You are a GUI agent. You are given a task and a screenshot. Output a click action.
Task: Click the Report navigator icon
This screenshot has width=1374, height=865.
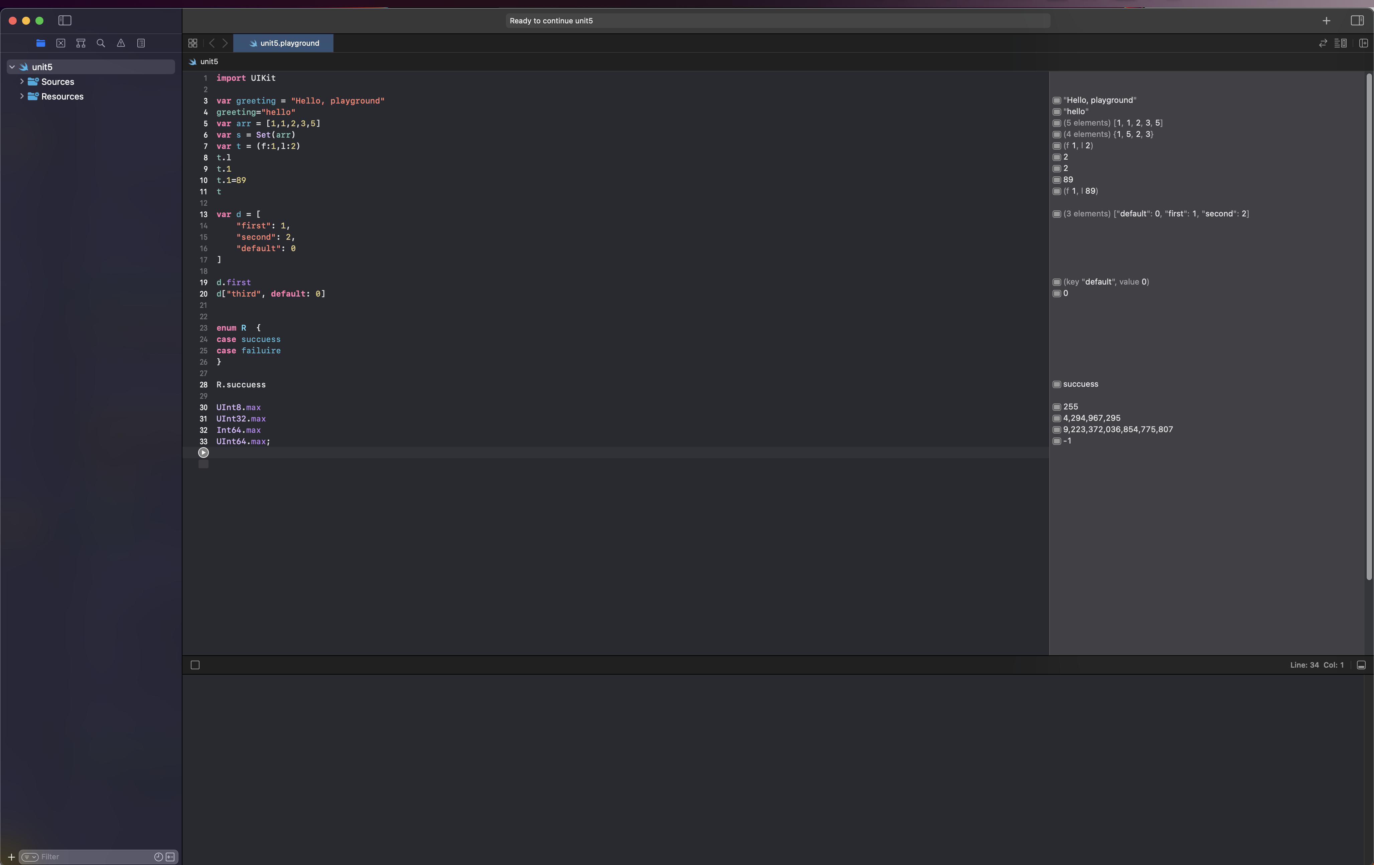coord(141,43)
